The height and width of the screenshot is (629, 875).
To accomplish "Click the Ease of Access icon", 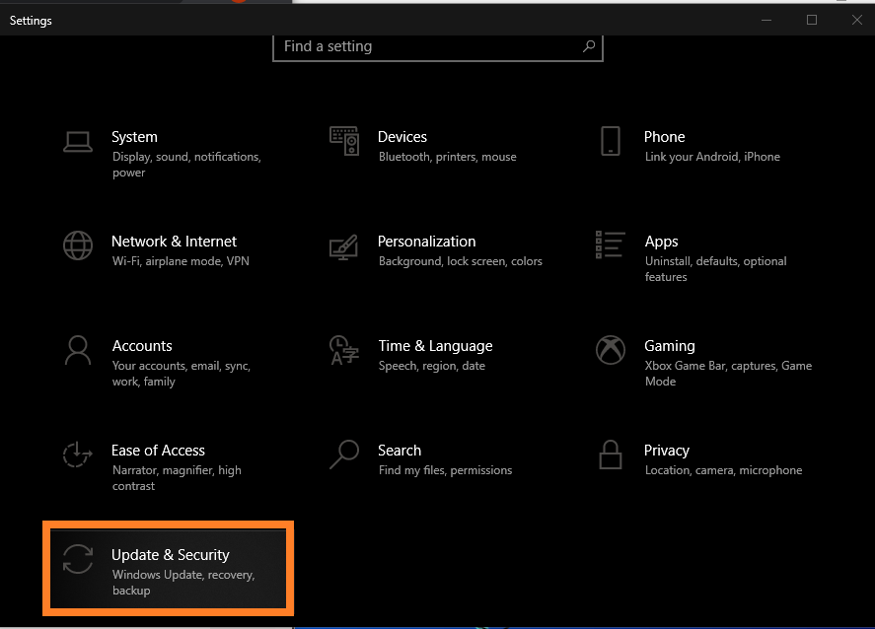I will tap(78, 454).
